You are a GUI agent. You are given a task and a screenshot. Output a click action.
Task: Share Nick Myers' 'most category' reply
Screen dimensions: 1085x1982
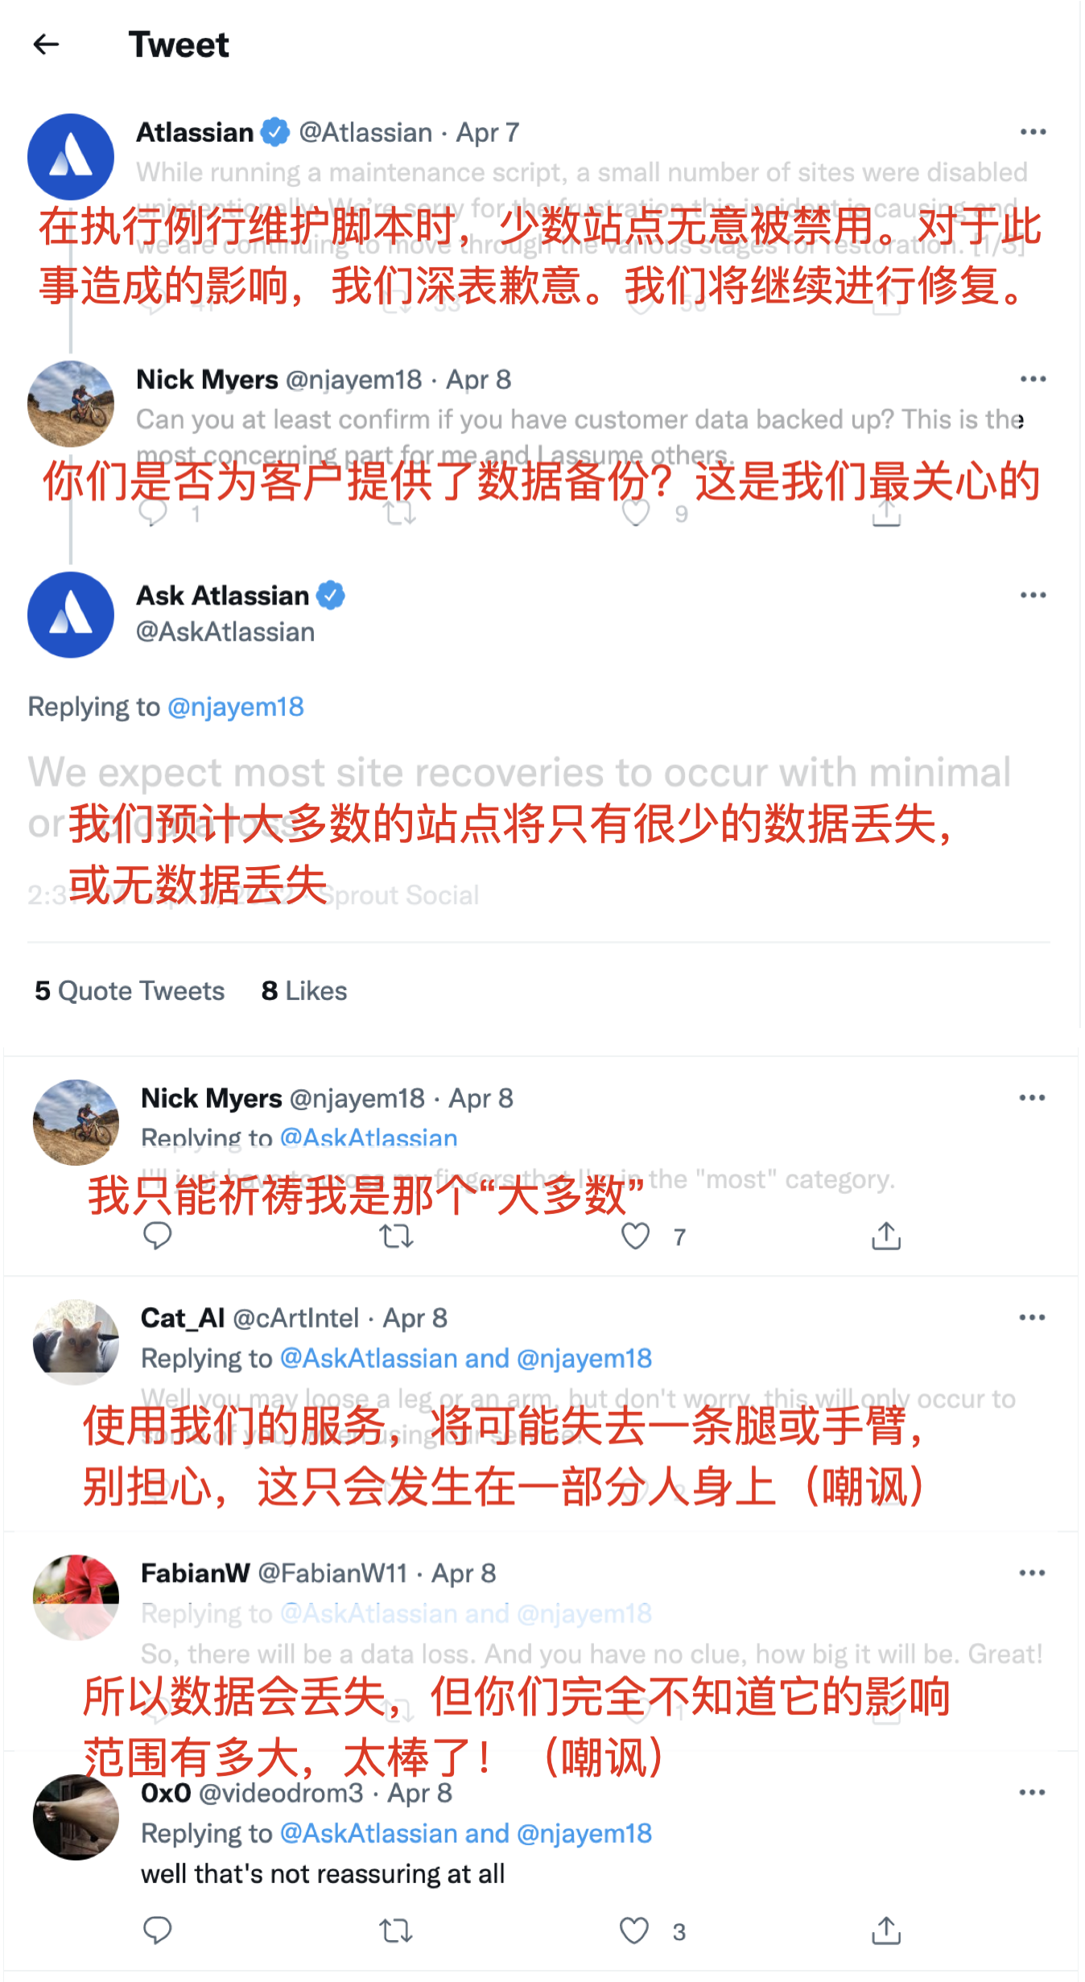886,1236
